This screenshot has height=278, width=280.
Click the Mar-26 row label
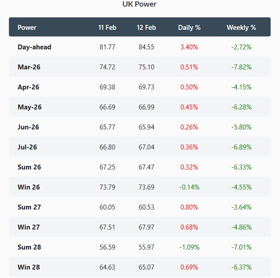pos(29,67)
